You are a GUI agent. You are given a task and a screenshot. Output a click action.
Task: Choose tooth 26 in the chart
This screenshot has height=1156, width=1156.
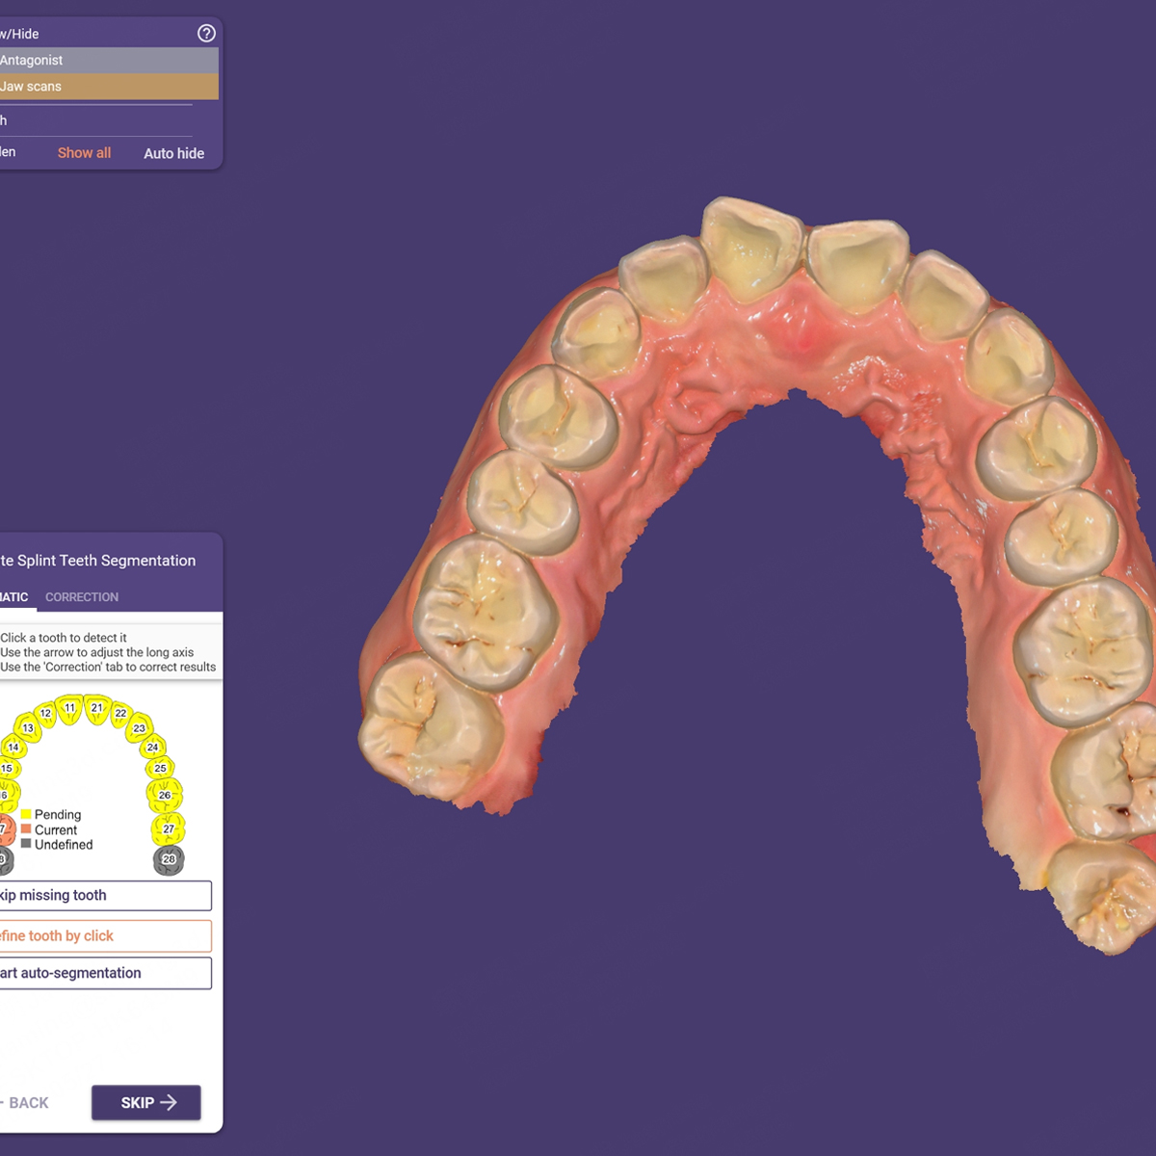click(x=165, y=795)
